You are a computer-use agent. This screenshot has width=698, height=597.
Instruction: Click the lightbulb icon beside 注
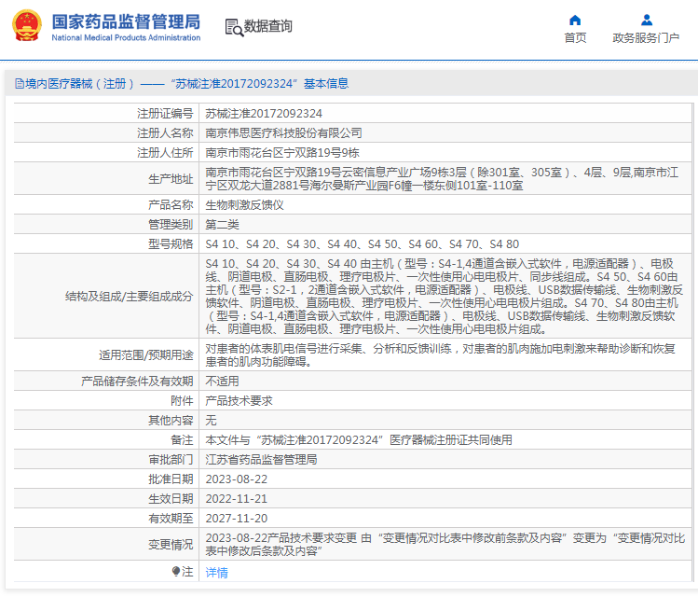pyautogui.click(x=176, y=571)
